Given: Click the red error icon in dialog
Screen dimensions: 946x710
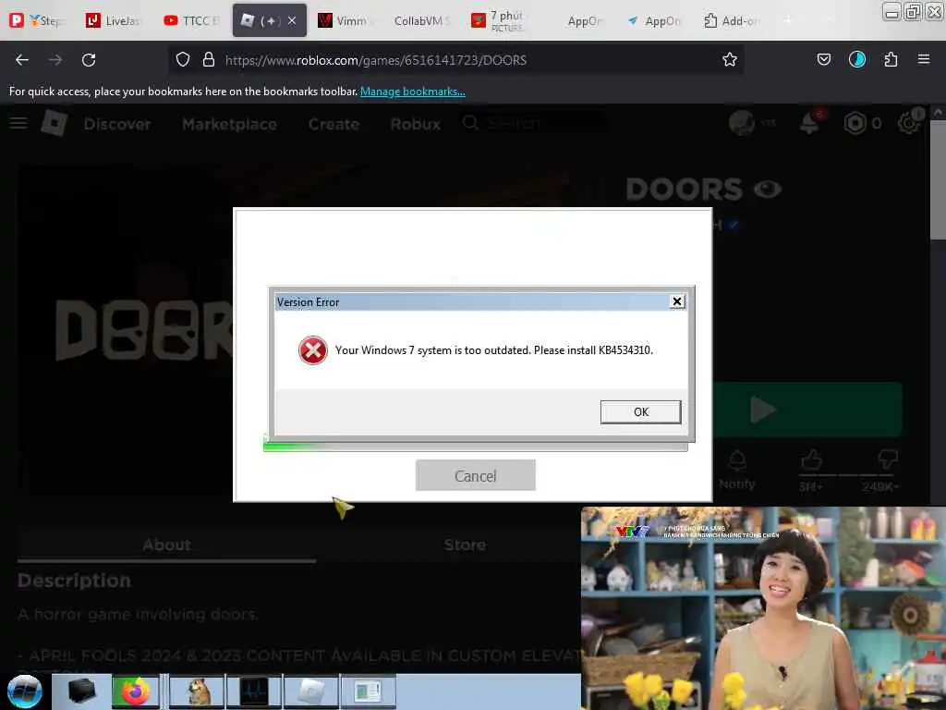Looking at the screenshot, I should pos(312,350).
